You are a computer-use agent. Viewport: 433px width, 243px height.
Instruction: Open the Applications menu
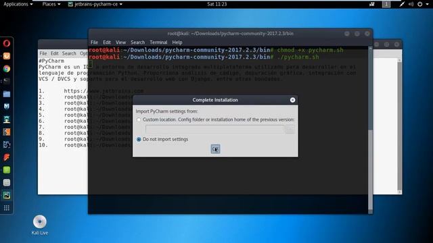pos(18,4)
